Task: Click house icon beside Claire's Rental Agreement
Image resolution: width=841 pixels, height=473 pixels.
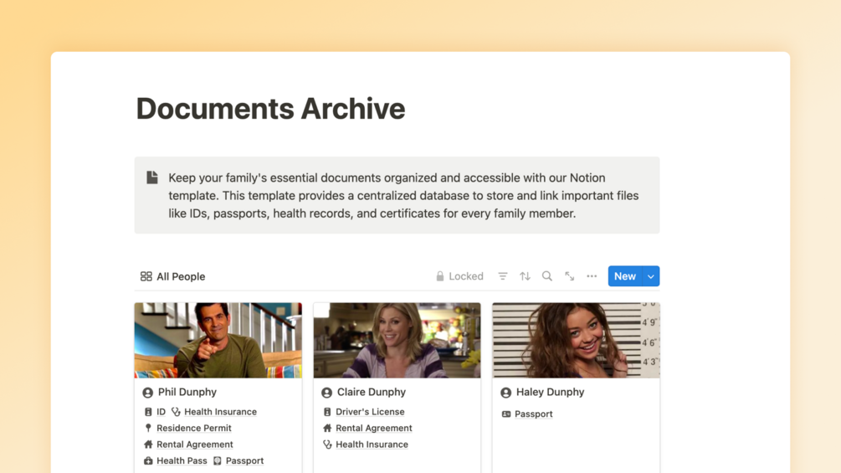Action: click(x=327, y=428)
